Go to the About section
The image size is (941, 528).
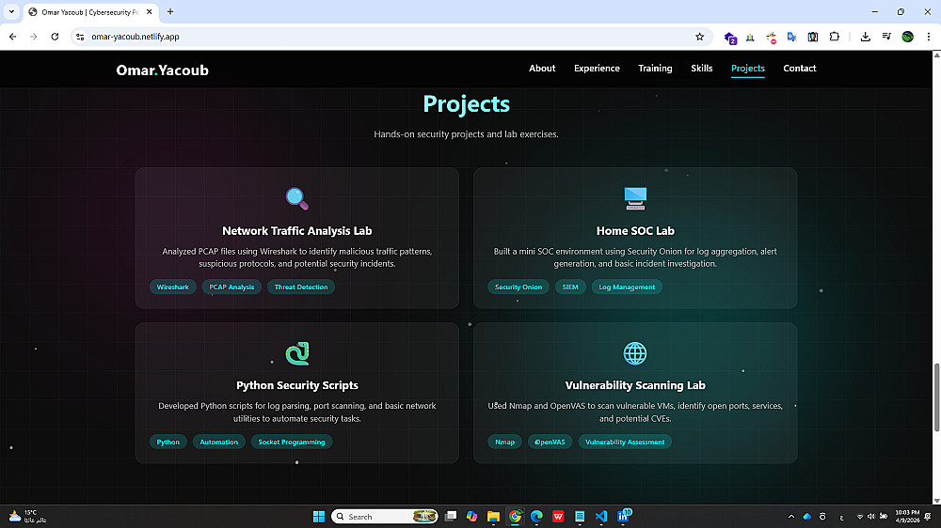(542, 69)
